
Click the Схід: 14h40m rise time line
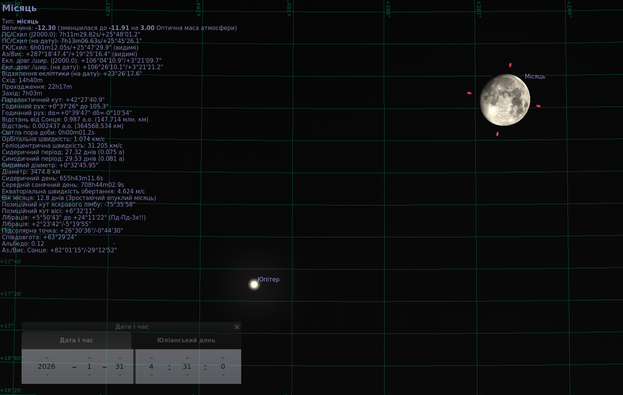coord(22,80)
